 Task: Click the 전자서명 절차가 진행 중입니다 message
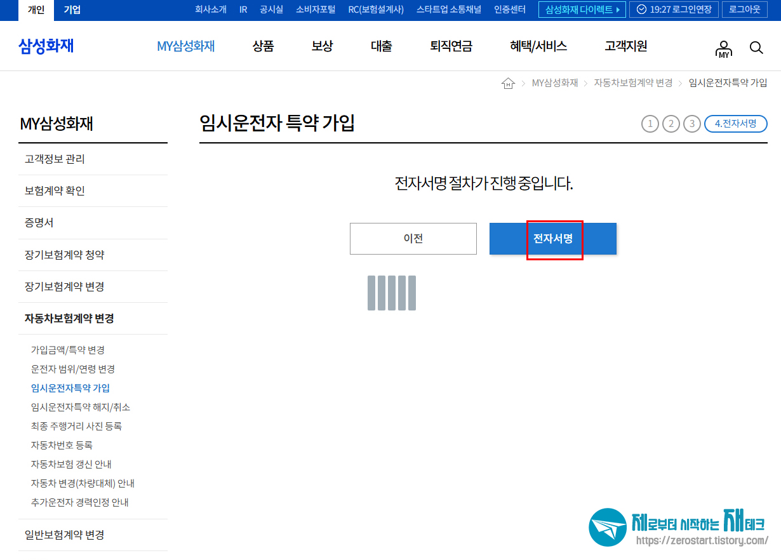pyautogui.click(x=483, y=184)
